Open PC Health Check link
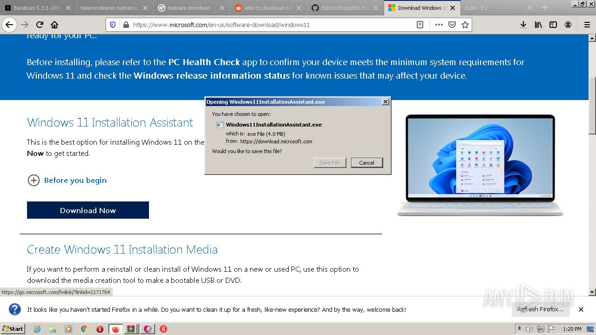Screen dimensions: 596x335 click(204, 62)
